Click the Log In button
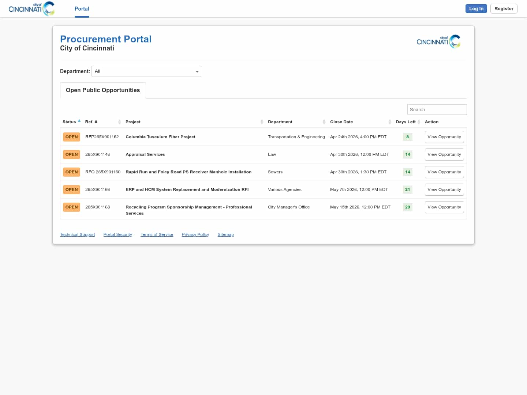The height and width of the screenshot is (395, 527). (476, 9)
